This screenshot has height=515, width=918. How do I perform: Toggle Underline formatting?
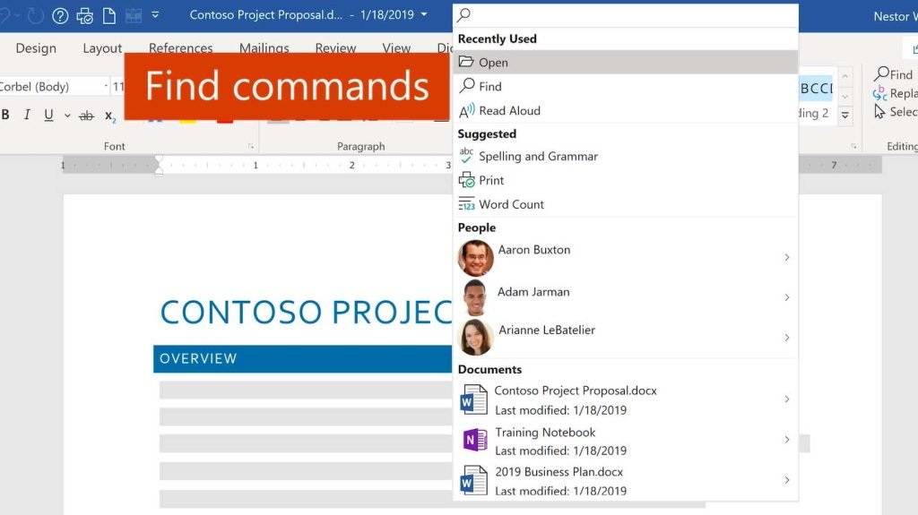pos(48,115)
